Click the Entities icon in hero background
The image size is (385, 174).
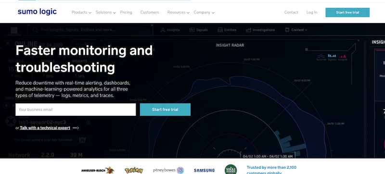point(220,30)
